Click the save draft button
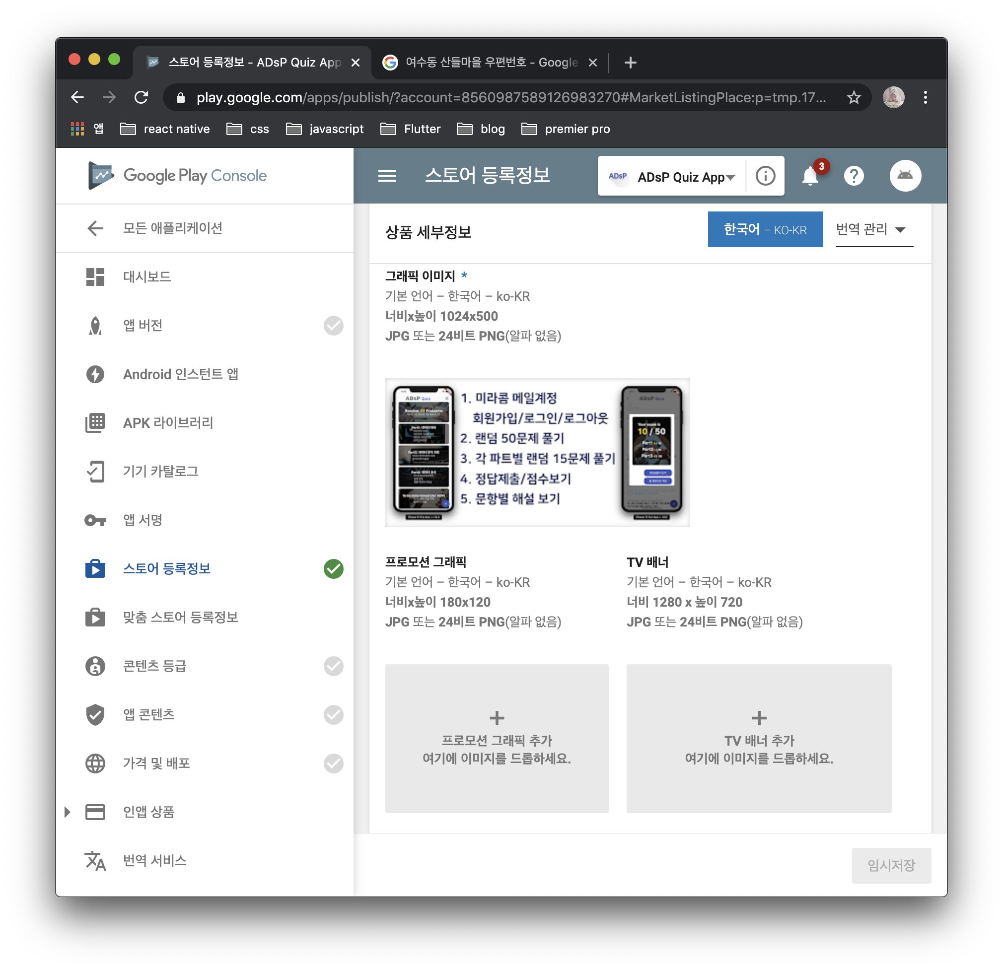The height and width of the screenshot is (970, 1003). [890, 865]
